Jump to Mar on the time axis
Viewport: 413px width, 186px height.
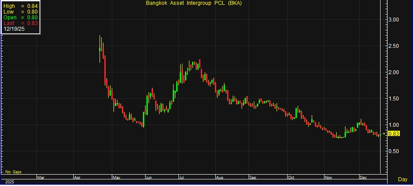[41, 177]
